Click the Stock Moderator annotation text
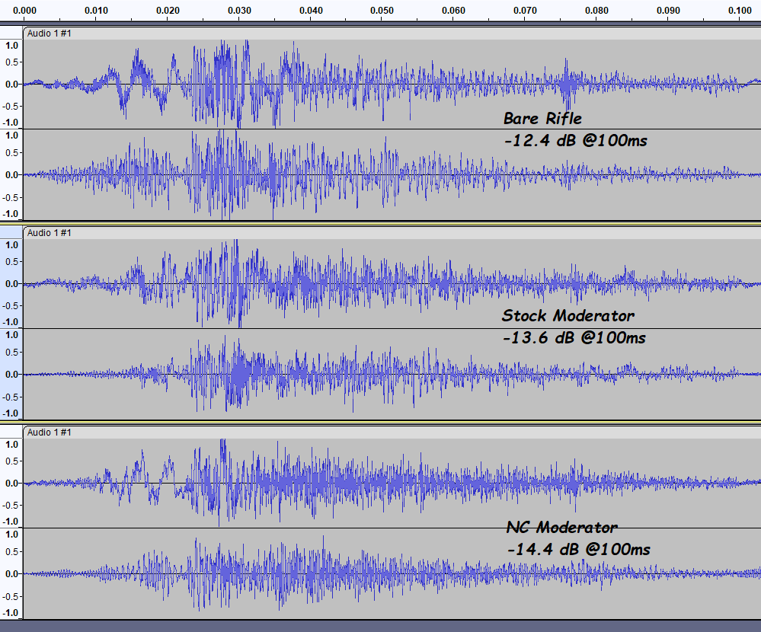Viewport: 761px width, 632px height. (x=568, y=316)
